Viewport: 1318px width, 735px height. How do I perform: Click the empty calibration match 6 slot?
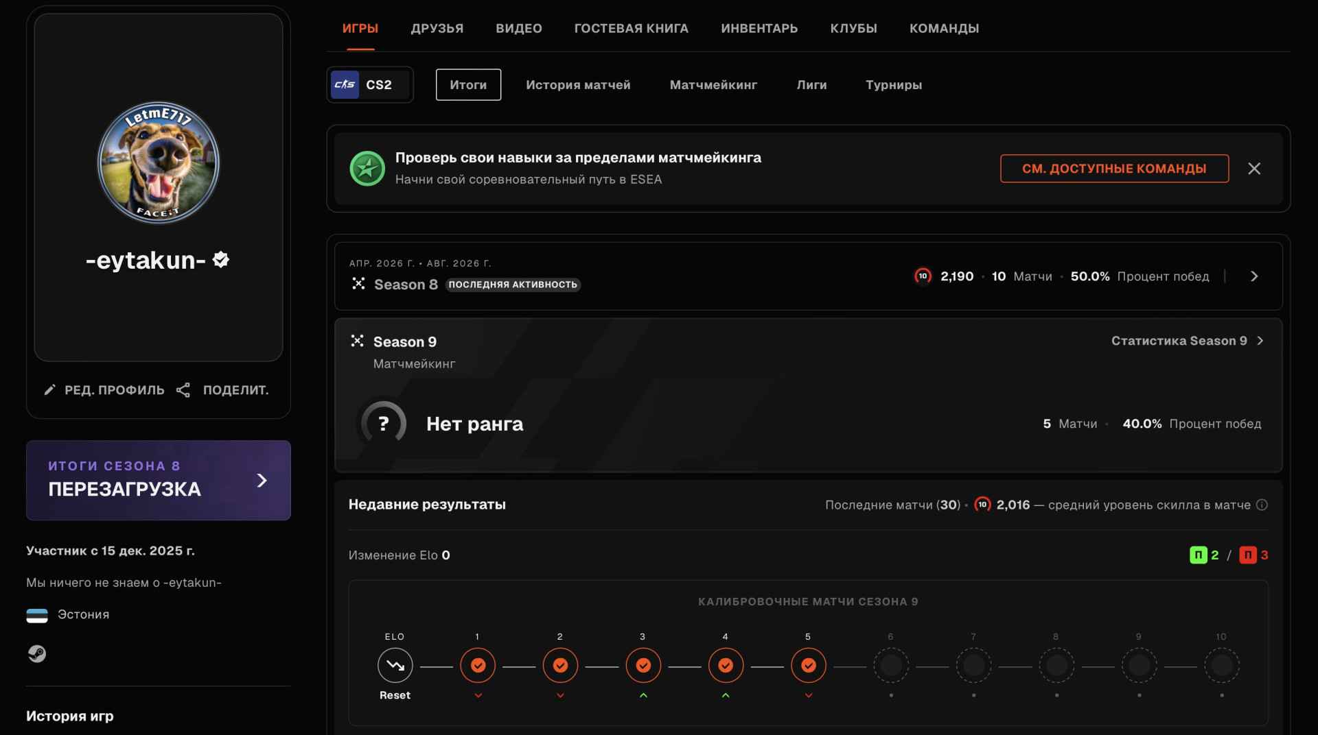coord(891,665)
